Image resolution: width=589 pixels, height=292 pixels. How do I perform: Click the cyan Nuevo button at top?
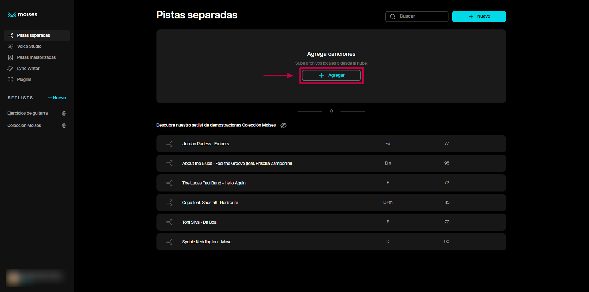[479, 17]
